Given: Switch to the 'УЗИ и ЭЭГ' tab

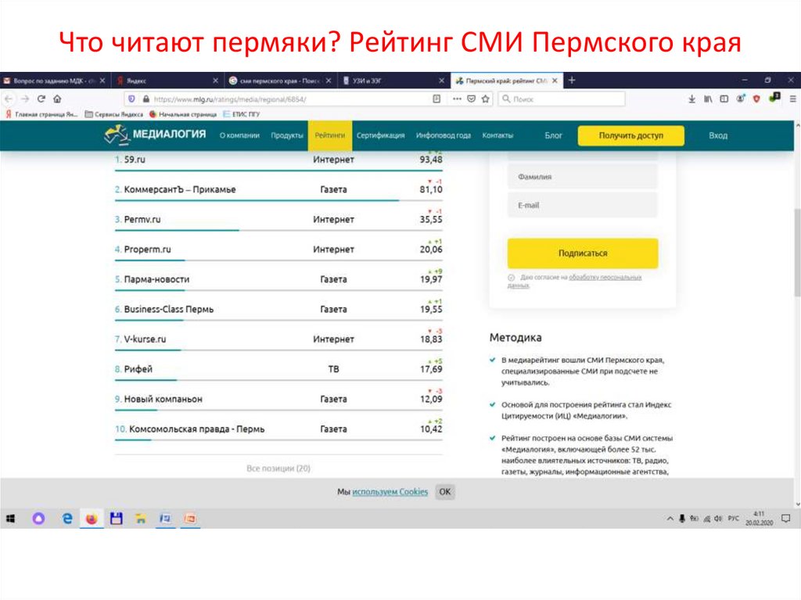Looking at the screenshot, I should 393,81.
